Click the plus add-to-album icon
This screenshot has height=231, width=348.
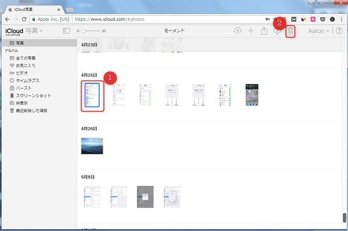click(251, 31)
